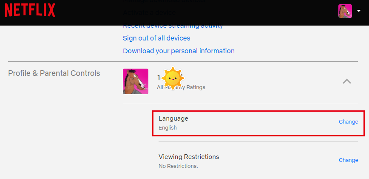Screen dimensions: 369x179
Task: Click the Viewing Restrictions label
Action: (x=189, y=156)
